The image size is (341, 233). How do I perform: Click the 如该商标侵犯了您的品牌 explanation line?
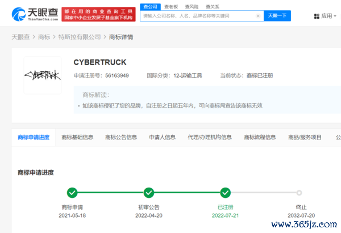coord(172,105)
